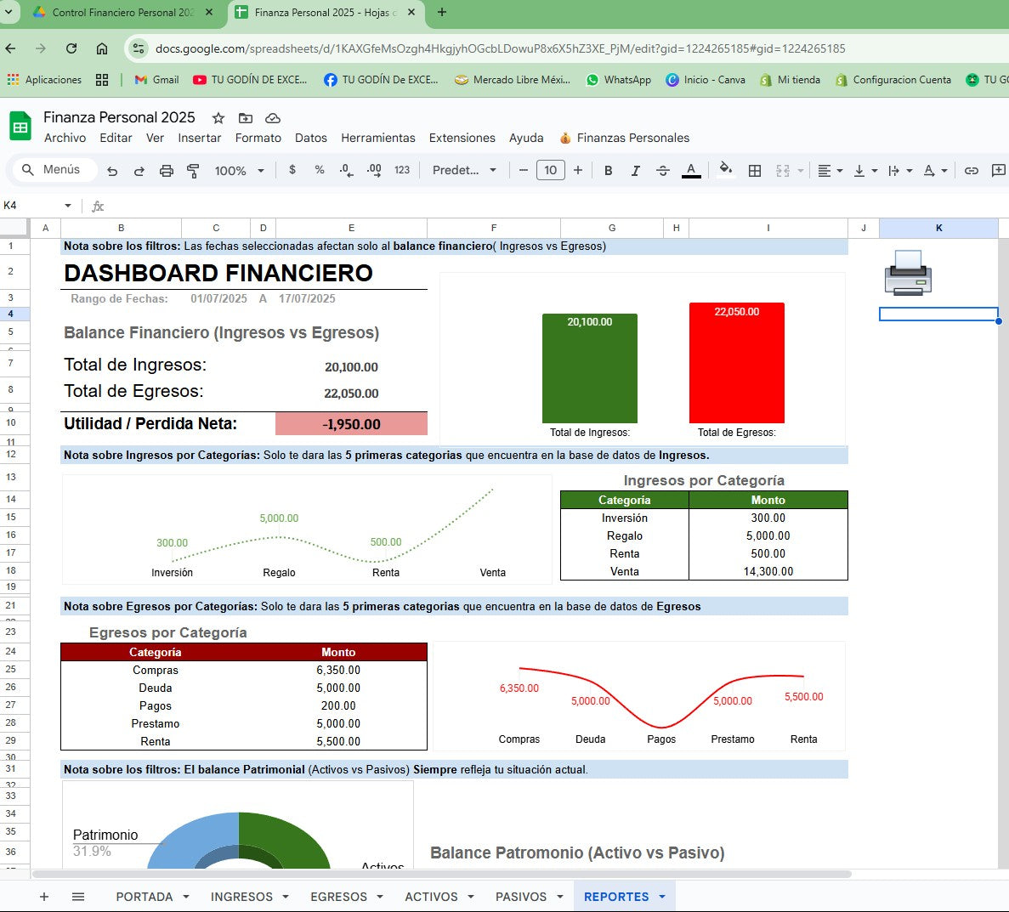The width and height of the screenshot is (1009, 912).
Task: Reload the page
Action: point(71,48)
